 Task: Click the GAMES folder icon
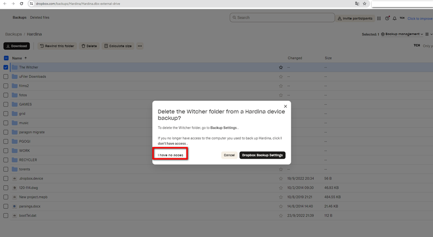(15, 104)
